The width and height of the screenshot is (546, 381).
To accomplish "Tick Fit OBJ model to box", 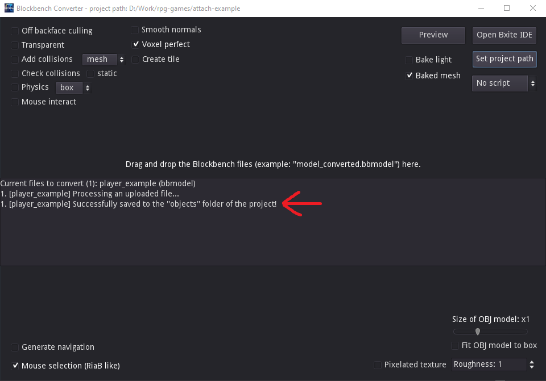I will 455,346.
